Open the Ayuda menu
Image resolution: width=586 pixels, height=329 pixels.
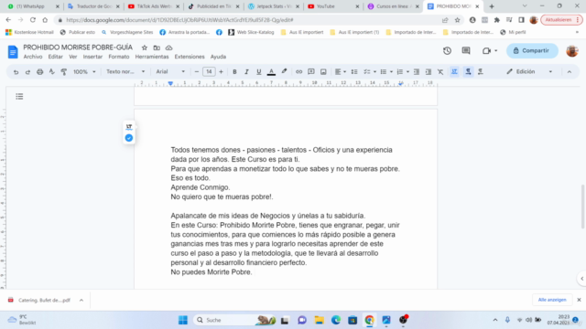(x=218, y=57)
